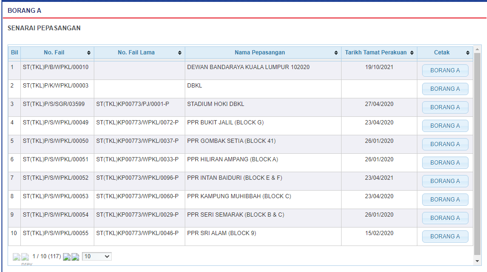Click old file ST(TKL)KP00773/WPKL/0072-P
This screenshot has width=487, height=272.
[137, 122]
